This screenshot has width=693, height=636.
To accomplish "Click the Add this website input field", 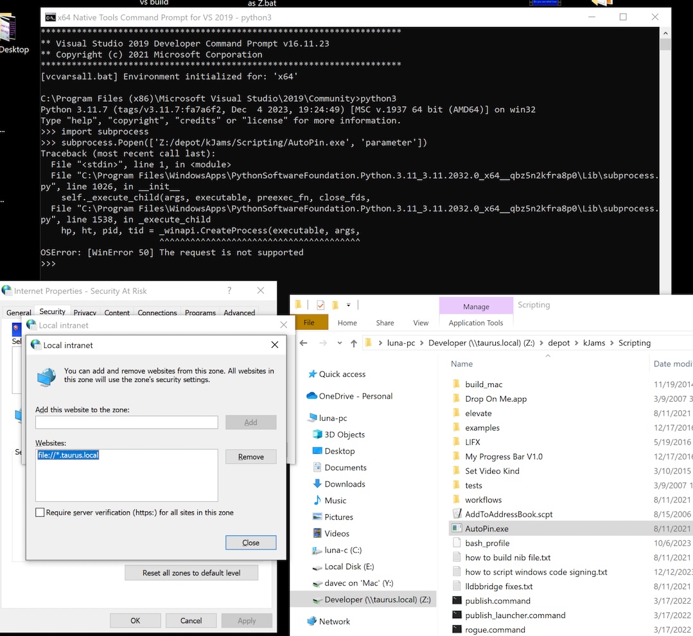I will click(127, 422).
